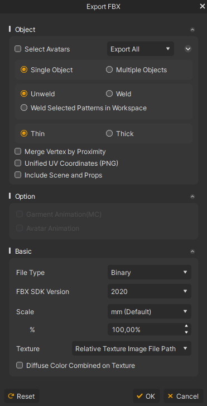Check Include Scene and Props
This screenshot has height=406, width=207.
[x=18, y=175]
